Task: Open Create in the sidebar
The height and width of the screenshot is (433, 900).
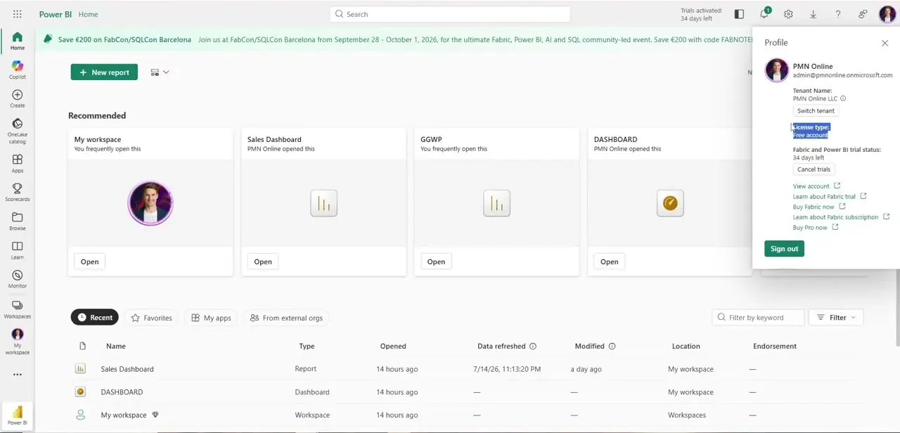Action: pyautogui.click(x=17, y=98)
